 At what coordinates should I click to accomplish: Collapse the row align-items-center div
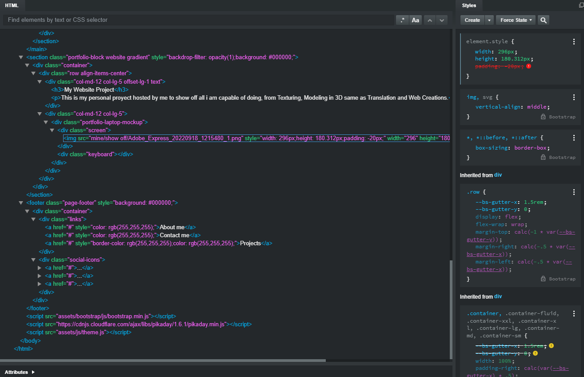click(x=33, y=73)
